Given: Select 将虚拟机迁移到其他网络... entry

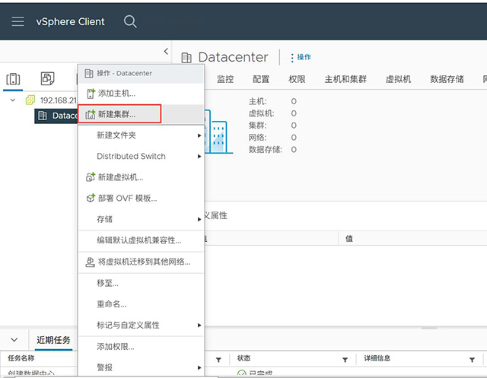Looking at the screenshot, I should click(x=141, y=262).
